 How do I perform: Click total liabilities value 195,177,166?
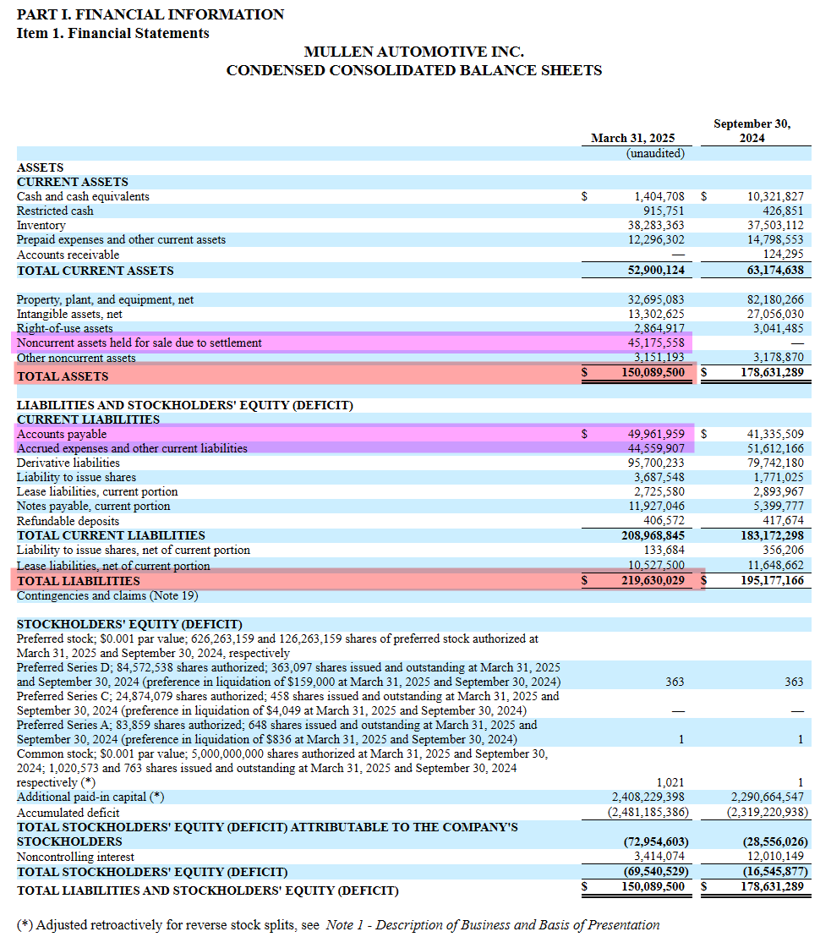[773, 580]
